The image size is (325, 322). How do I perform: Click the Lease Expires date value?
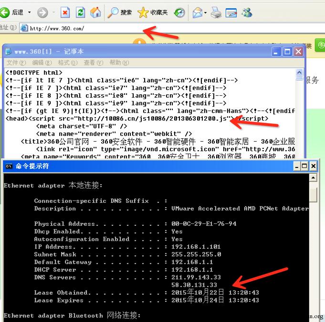tap(215, 300)
